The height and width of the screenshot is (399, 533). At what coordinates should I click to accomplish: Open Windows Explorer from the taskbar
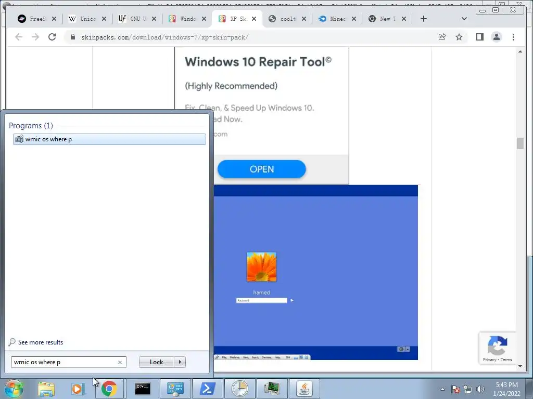pos(46,389)
